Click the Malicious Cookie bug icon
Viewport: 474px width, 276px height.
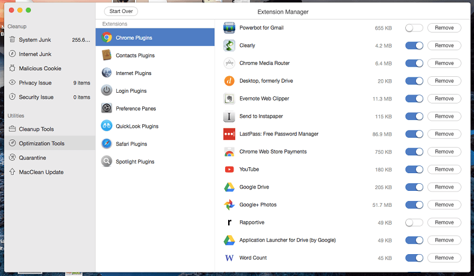click(x=12, y=68)
